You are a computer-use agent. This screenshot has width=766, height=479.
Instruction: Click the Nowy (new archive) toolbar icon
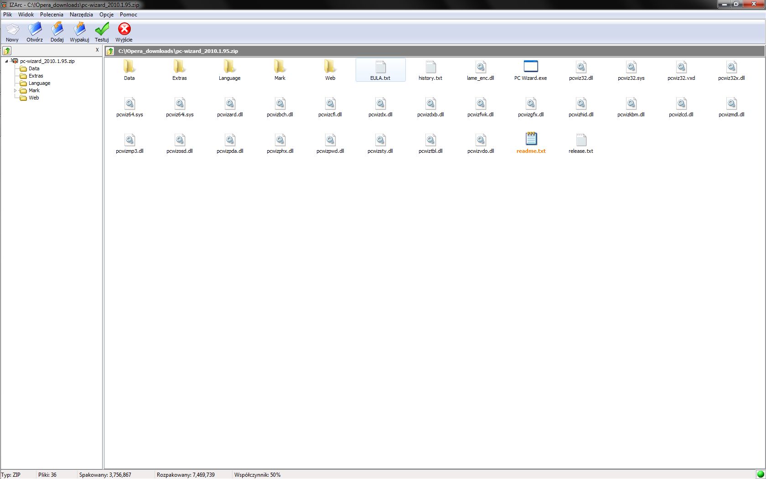12,29
